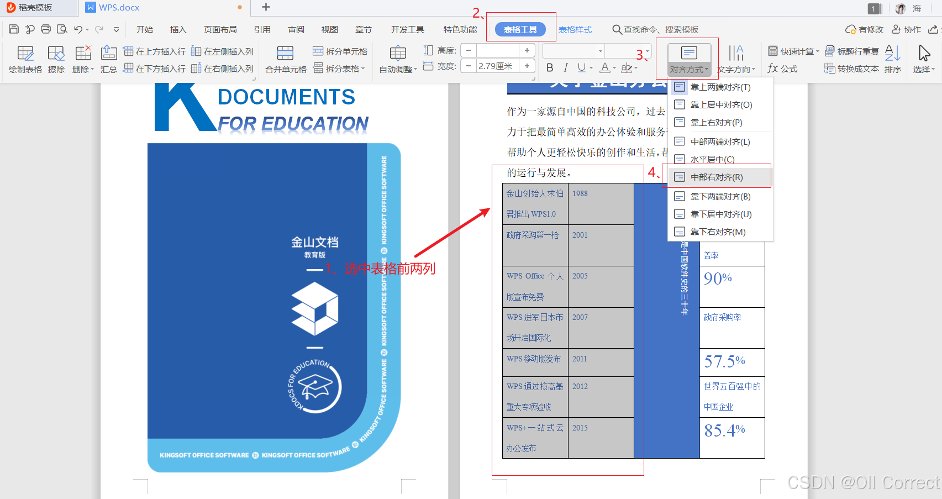Viewport: 942px width, 499px height.
Task: Open Auto Adjust (自动调整) dropdown
Action: tap(398, 60)
